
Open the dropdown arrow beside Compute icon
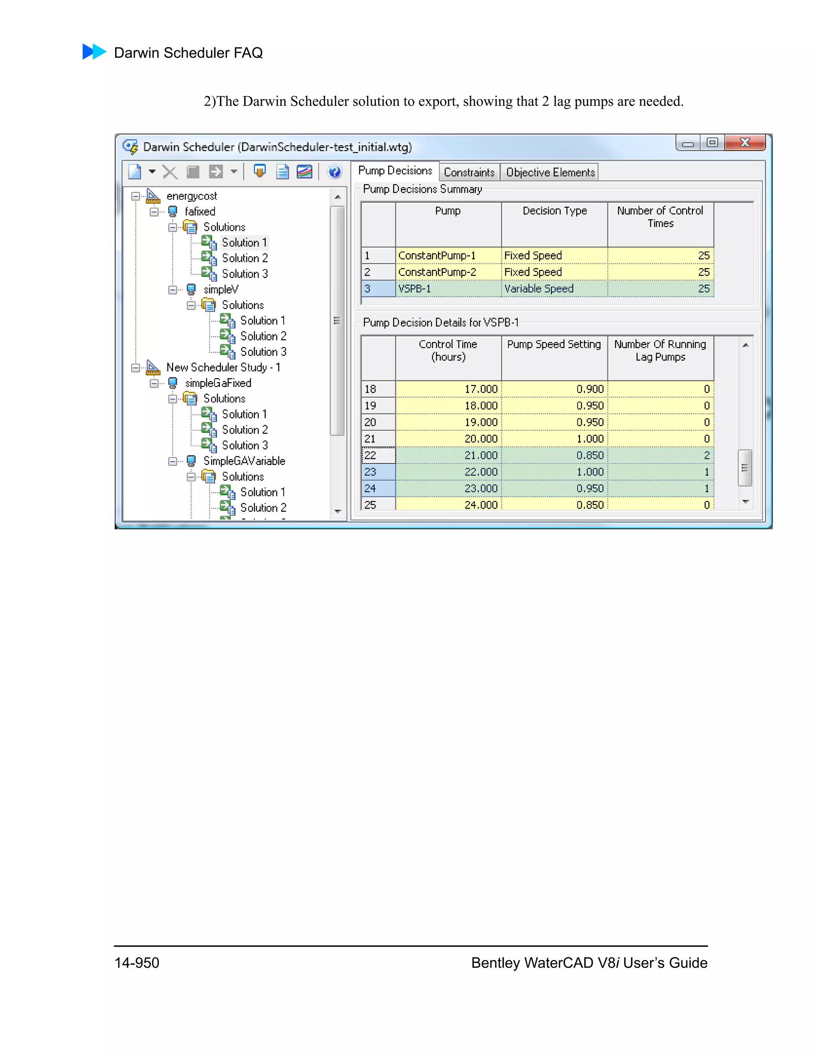(x=234, y=172)
